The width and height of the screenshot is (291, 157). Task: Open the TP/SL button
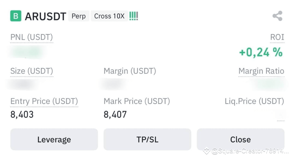coord(147,139)
